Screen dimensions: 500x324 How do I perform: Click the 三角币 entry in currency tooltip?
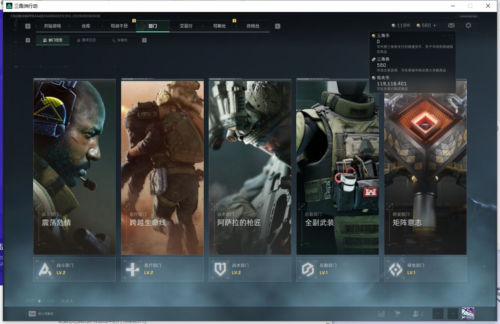click(412, 43)
